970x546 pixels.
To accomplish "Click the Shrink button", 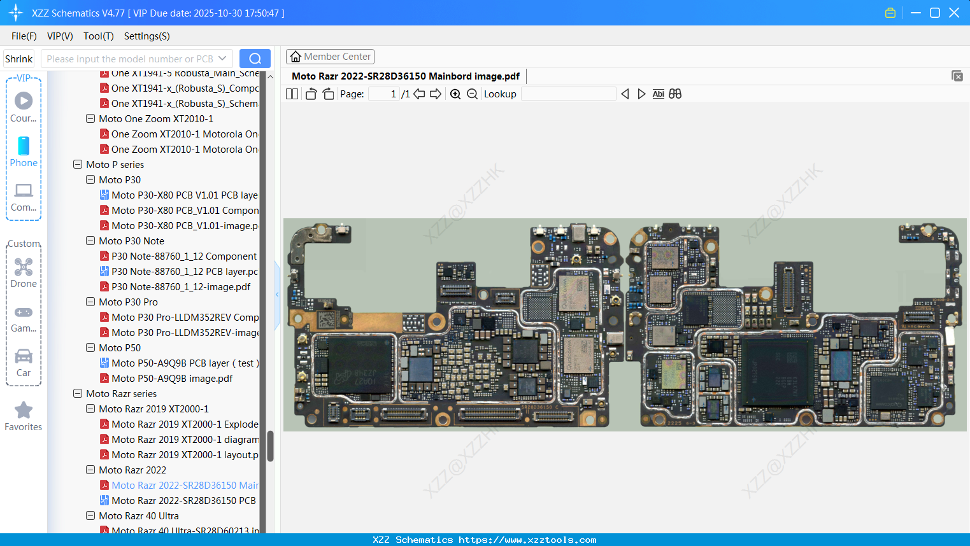I will pos(18,58).
